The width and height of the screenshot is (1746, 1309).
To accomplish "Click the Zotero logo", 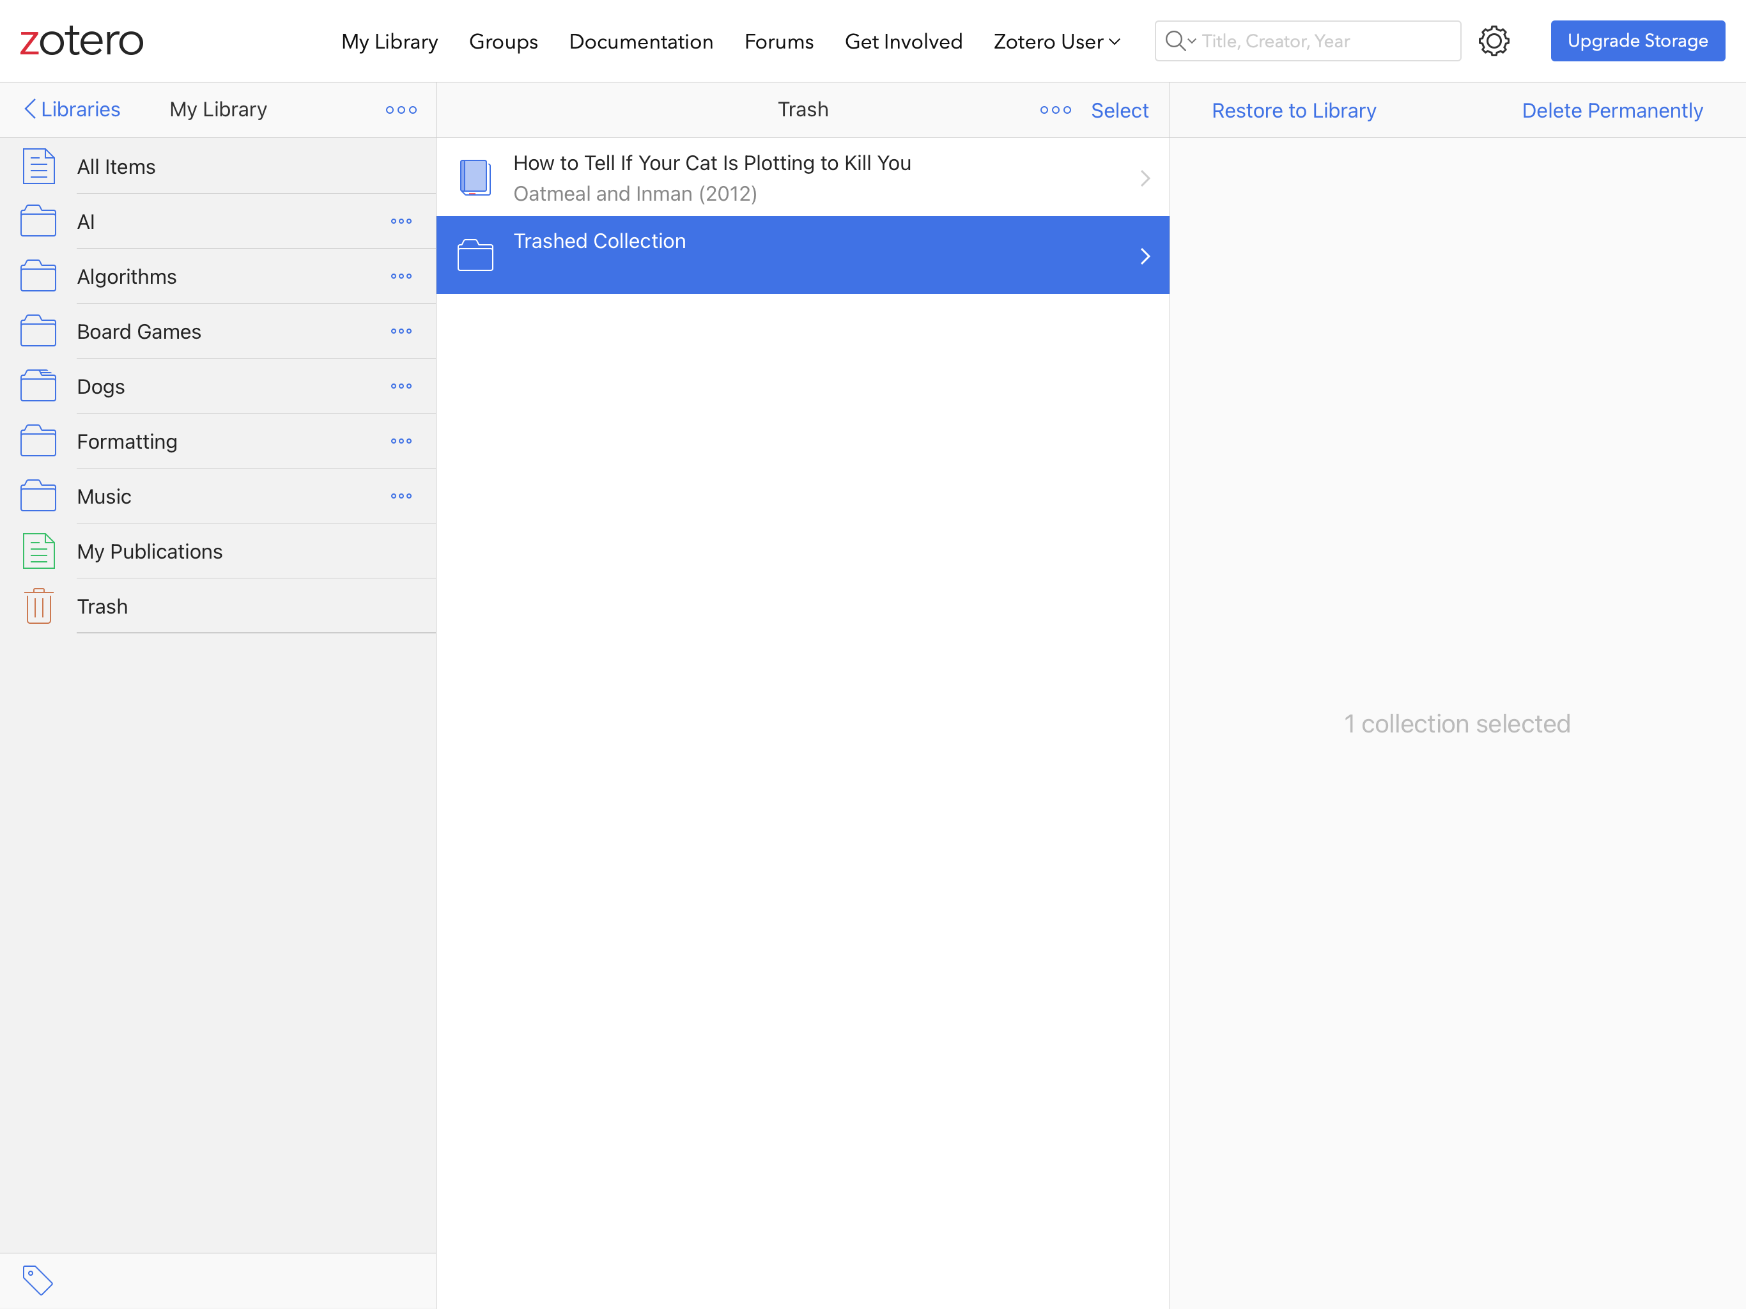I will [81, 41].
